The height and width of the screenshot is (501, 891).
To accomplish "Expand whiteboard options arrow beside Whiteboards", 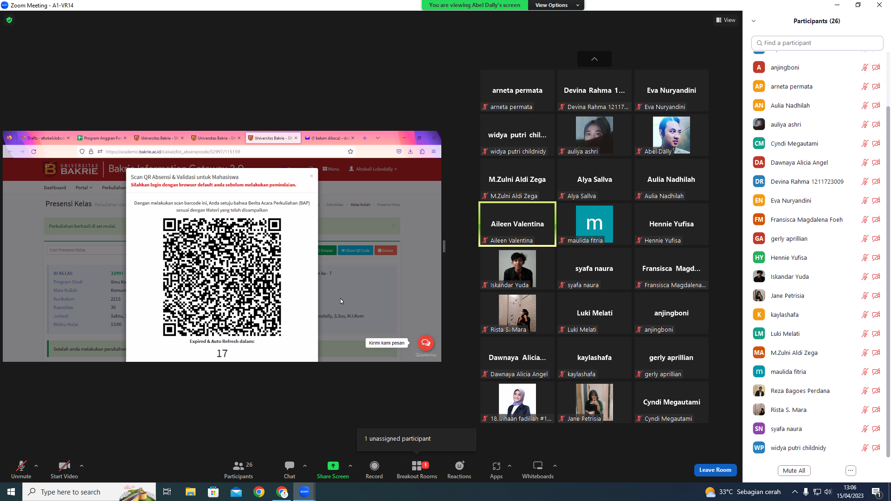I will coord(555,466).
